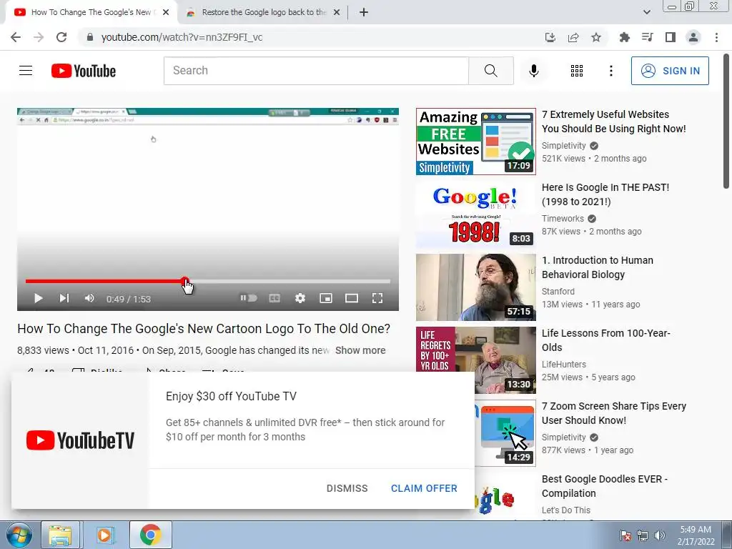The height and width of the screenshot is (549, 732).
Task: Open media controls icon in Chrome toolbar
Action: coord(647,37)
